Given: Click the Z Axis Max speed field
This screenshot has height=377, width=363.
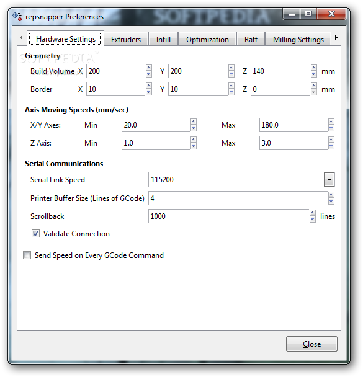Looking at the screenshot, I should [x=294, y=143].
